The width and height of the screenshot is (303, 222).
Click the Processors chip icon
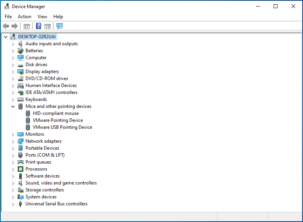click(x=20, y=169)
